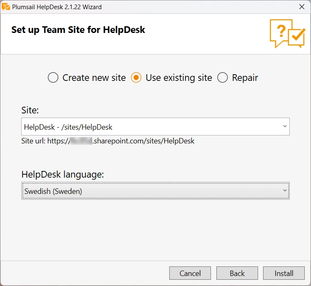Screen dimensions: 311x286
Task: Click the Plumsail icon in title bar
Action: coord(6,7)
